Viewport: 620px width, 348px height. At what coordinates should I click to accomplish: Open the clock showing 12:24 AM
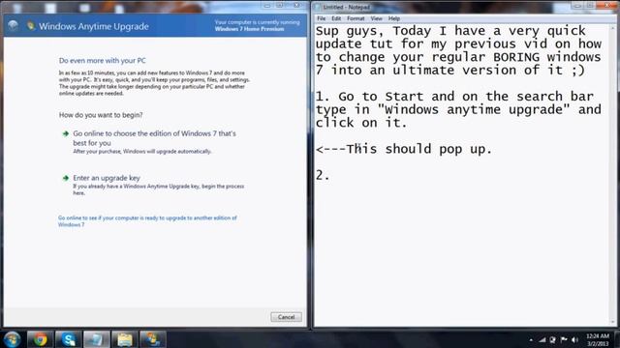pyautogui.click(x=598, y=339)
